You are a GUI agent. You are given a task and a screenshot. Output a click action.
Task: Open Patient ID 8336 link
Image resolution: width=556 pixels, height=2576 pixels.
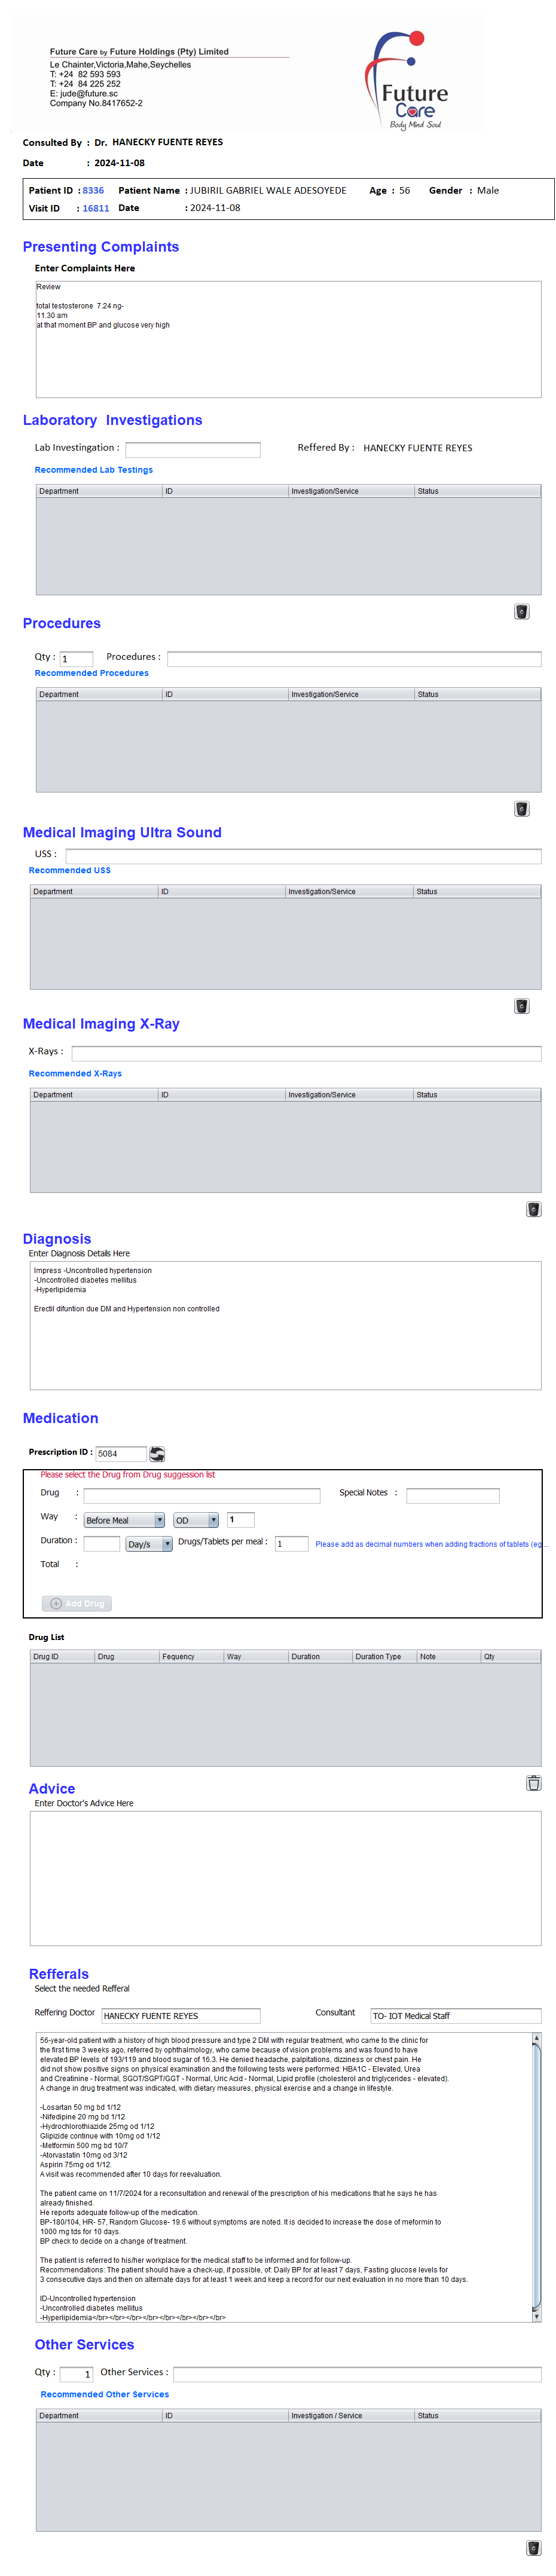point(93,191)
